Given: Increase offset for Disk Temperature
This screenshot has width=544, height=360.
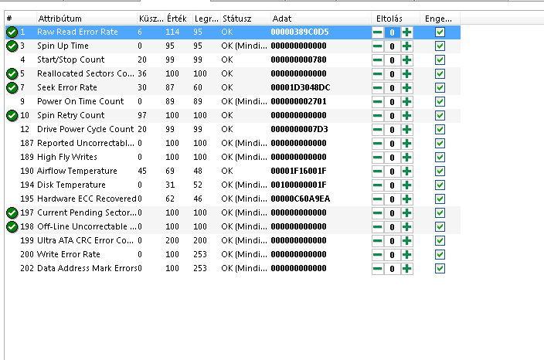Looking at the screenshot, I should 407,185.
